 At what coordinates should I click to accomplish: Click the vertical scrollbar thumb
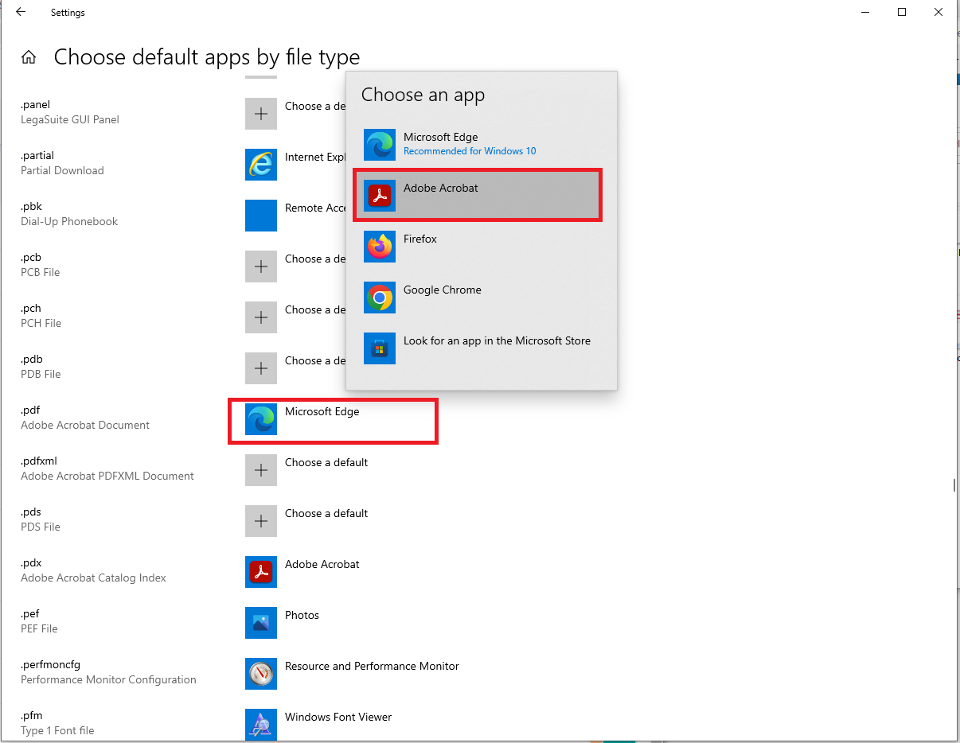coord(954,485)
